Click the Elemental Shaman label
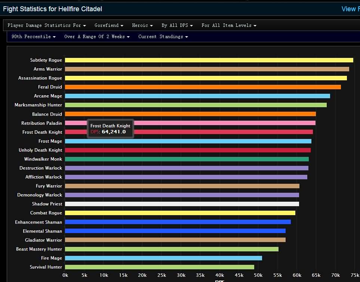The image size is (360, 282). click(43, 231)
